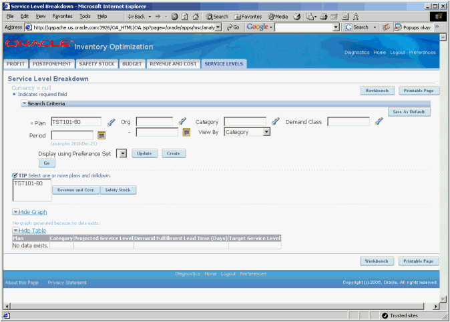
Task: Click the Google toolbar logo
Action: coord(258,27)
